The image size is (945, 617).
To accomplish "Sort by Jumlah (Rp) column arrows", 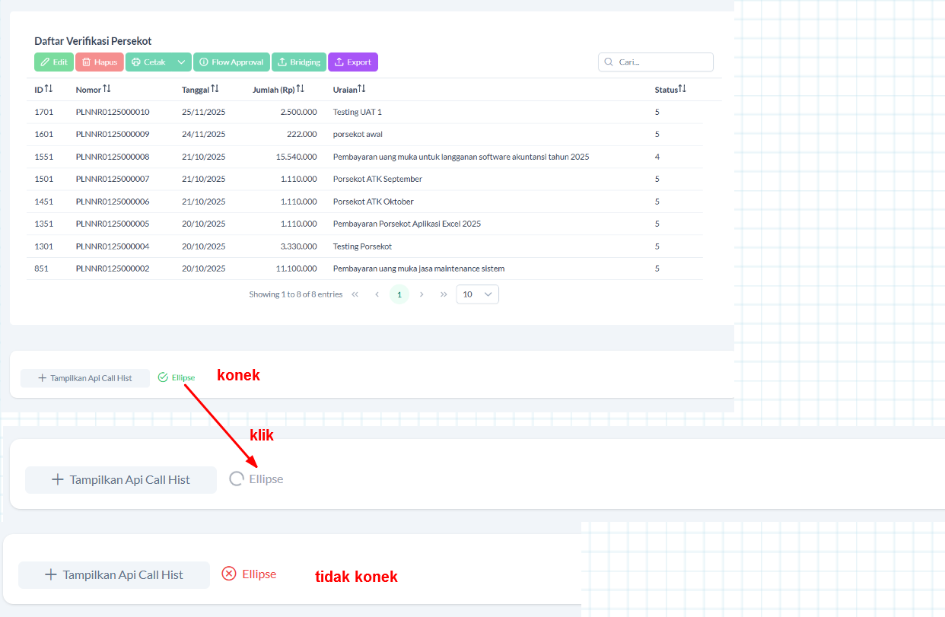I will [301, 89].
